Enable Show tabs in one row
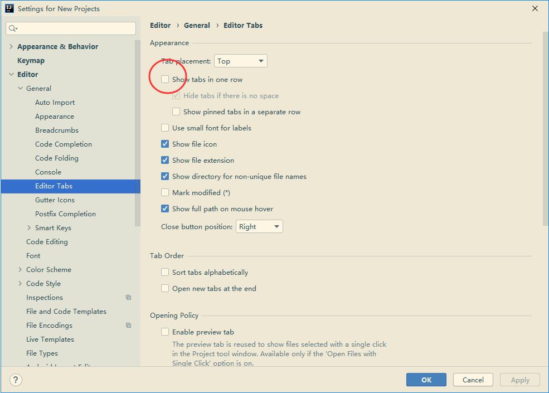 point(165,79)
